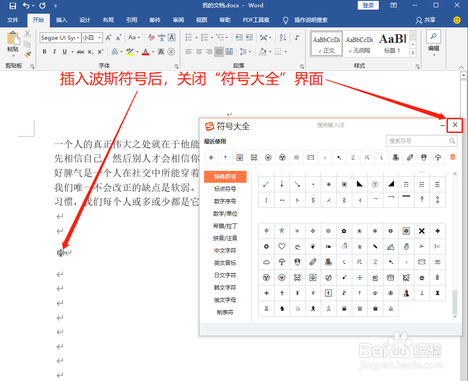Toggle Bold formatting
The image size is (468, 381).
[44, 52]
